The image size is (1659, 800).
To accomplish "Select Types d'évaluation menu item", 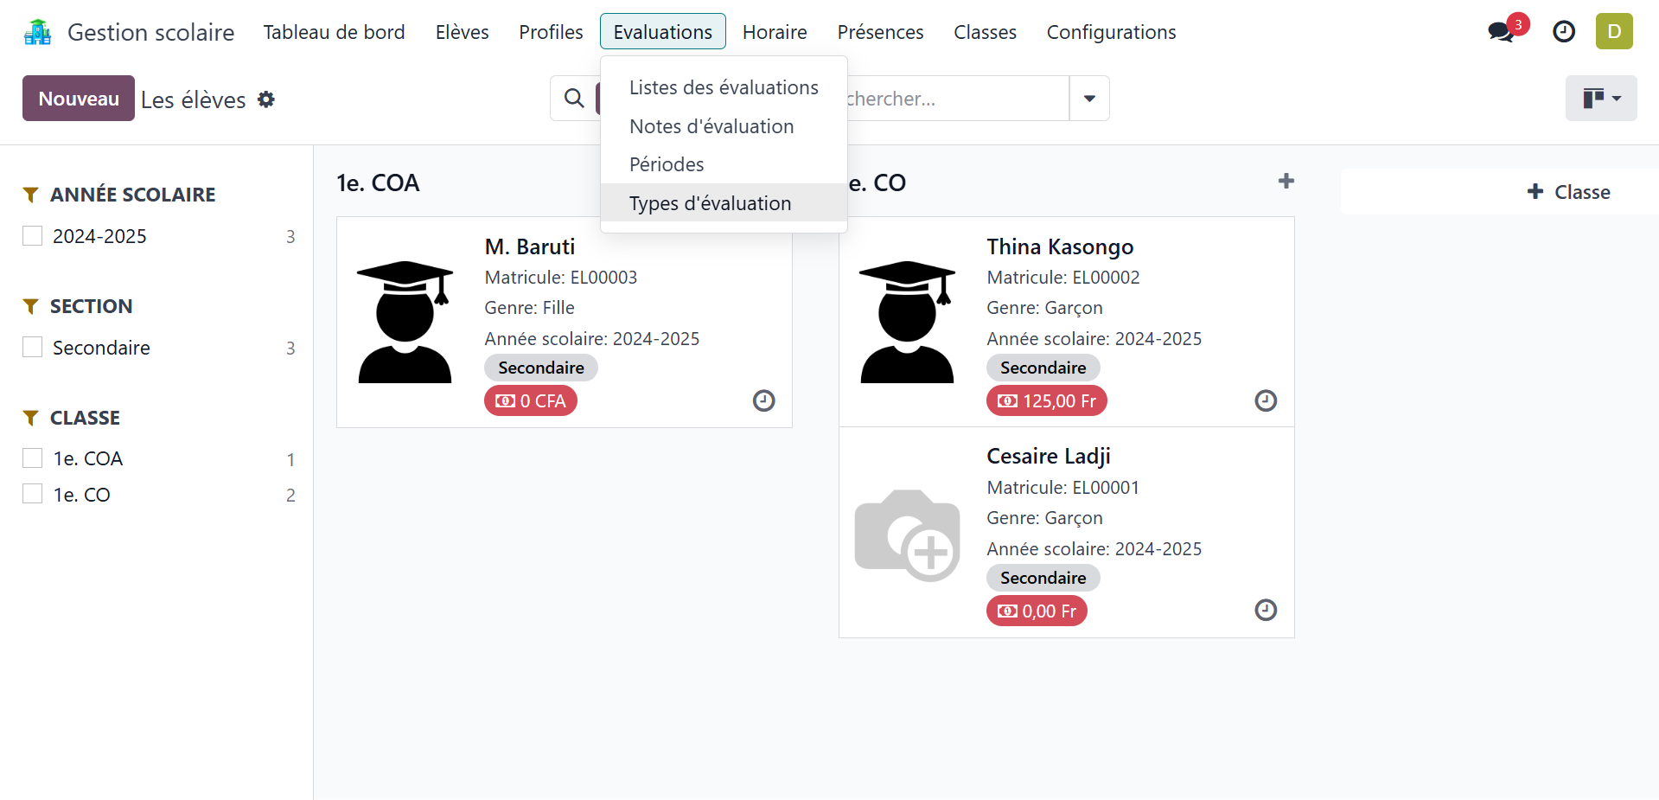I will (x=724, y=203).
